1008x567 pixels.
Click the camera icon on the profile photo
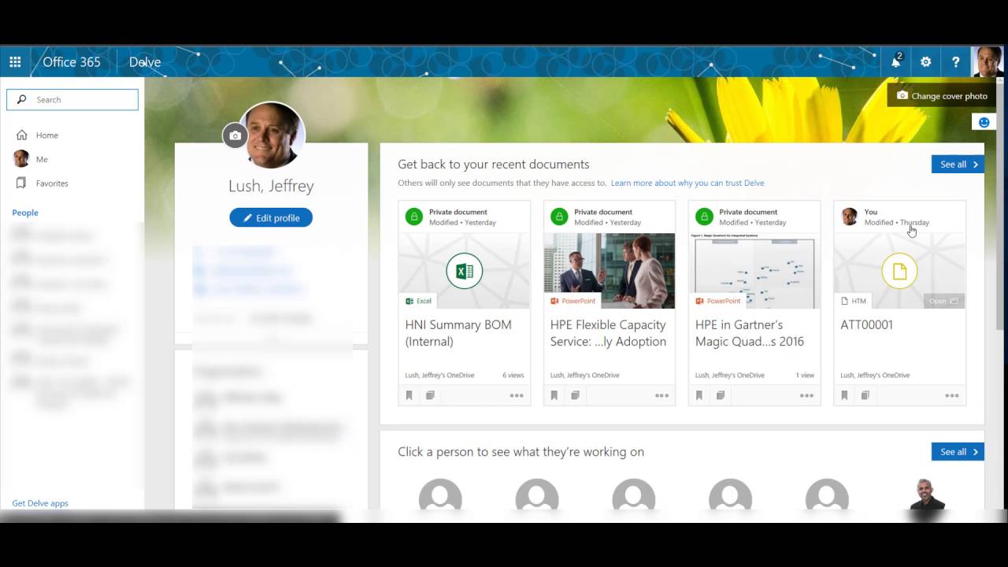(235, 135)
